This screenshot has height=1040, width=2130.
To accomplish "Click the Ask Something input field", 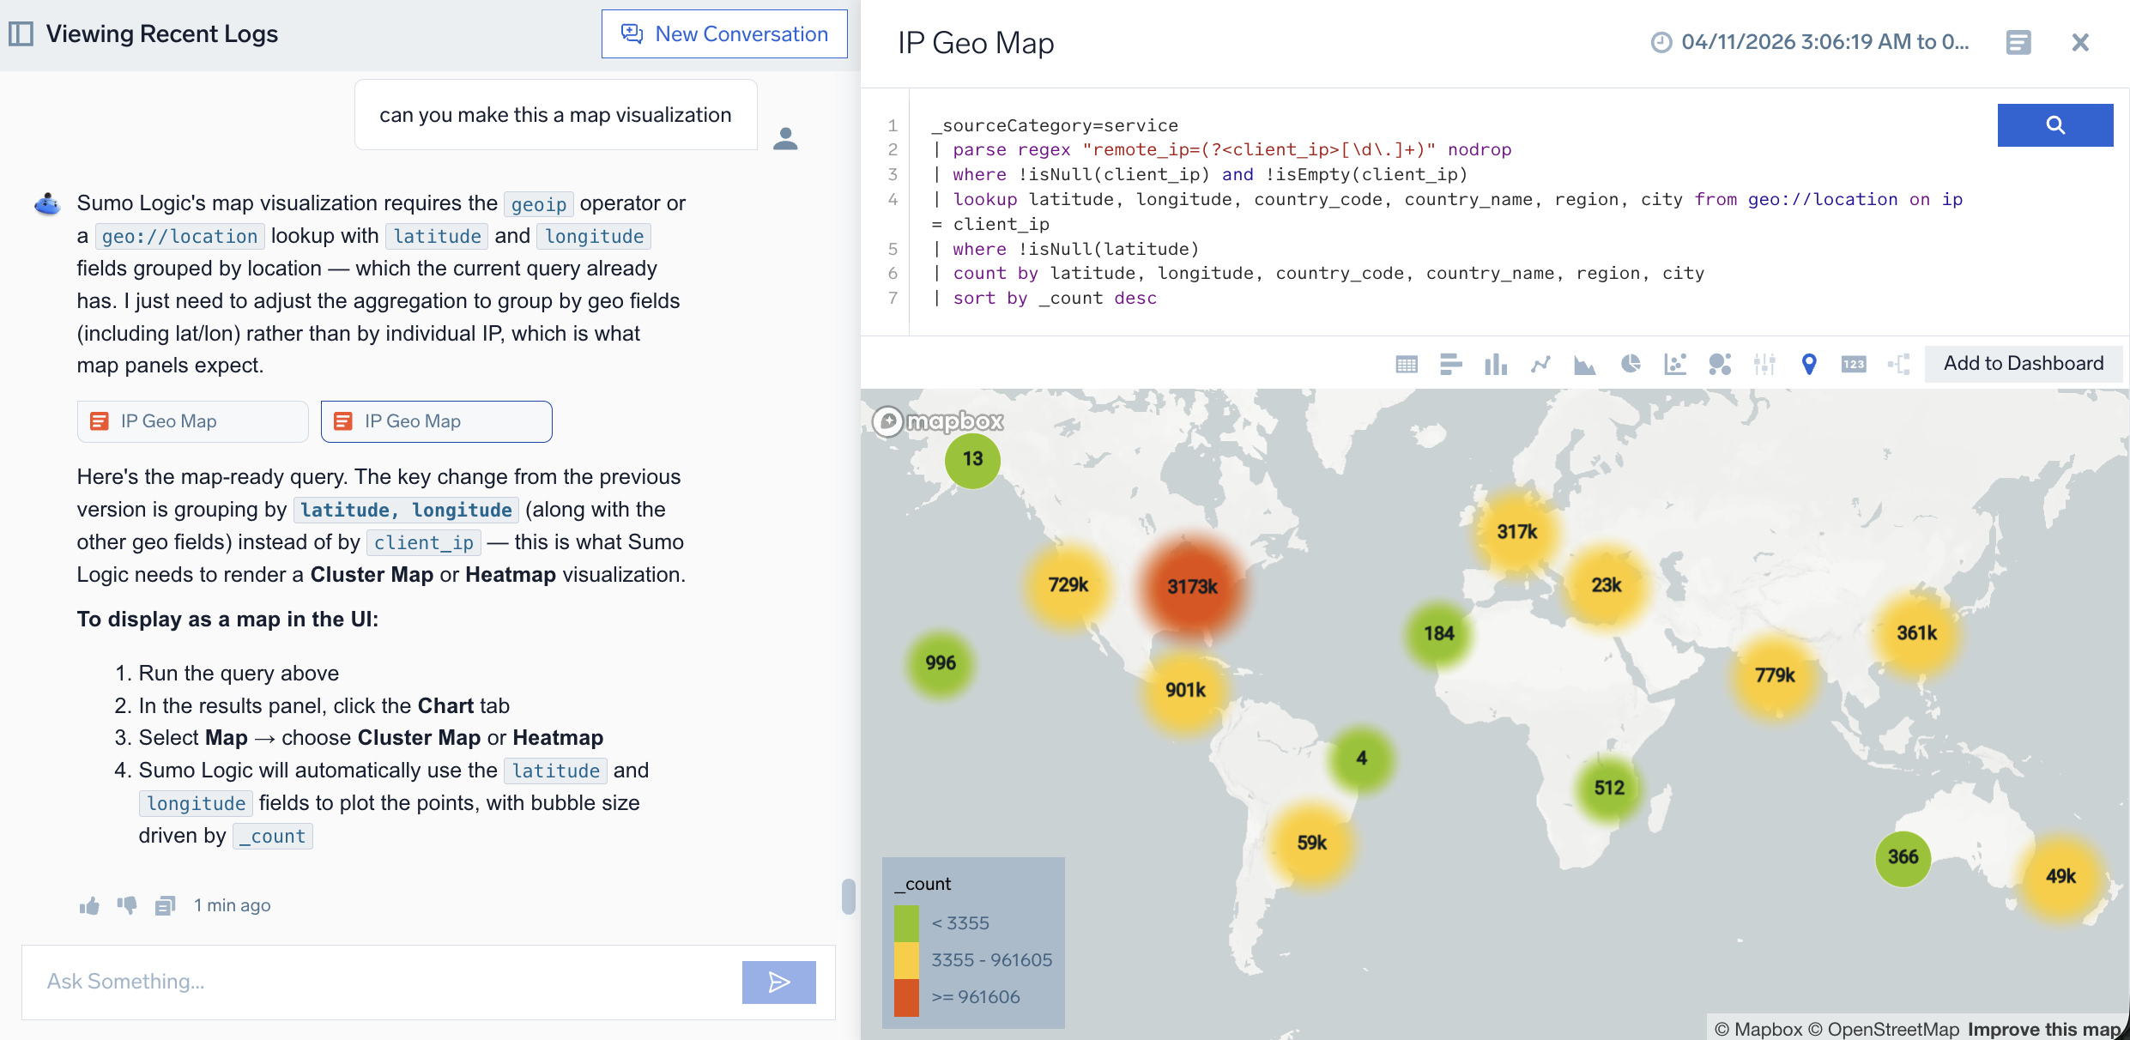I will [x=383, y=982].
